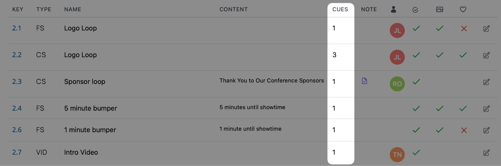The width and height of the screenshot is (501, 166).
Task: Toggle red X status on 1 minute bumper
Action: click(464, 130)
